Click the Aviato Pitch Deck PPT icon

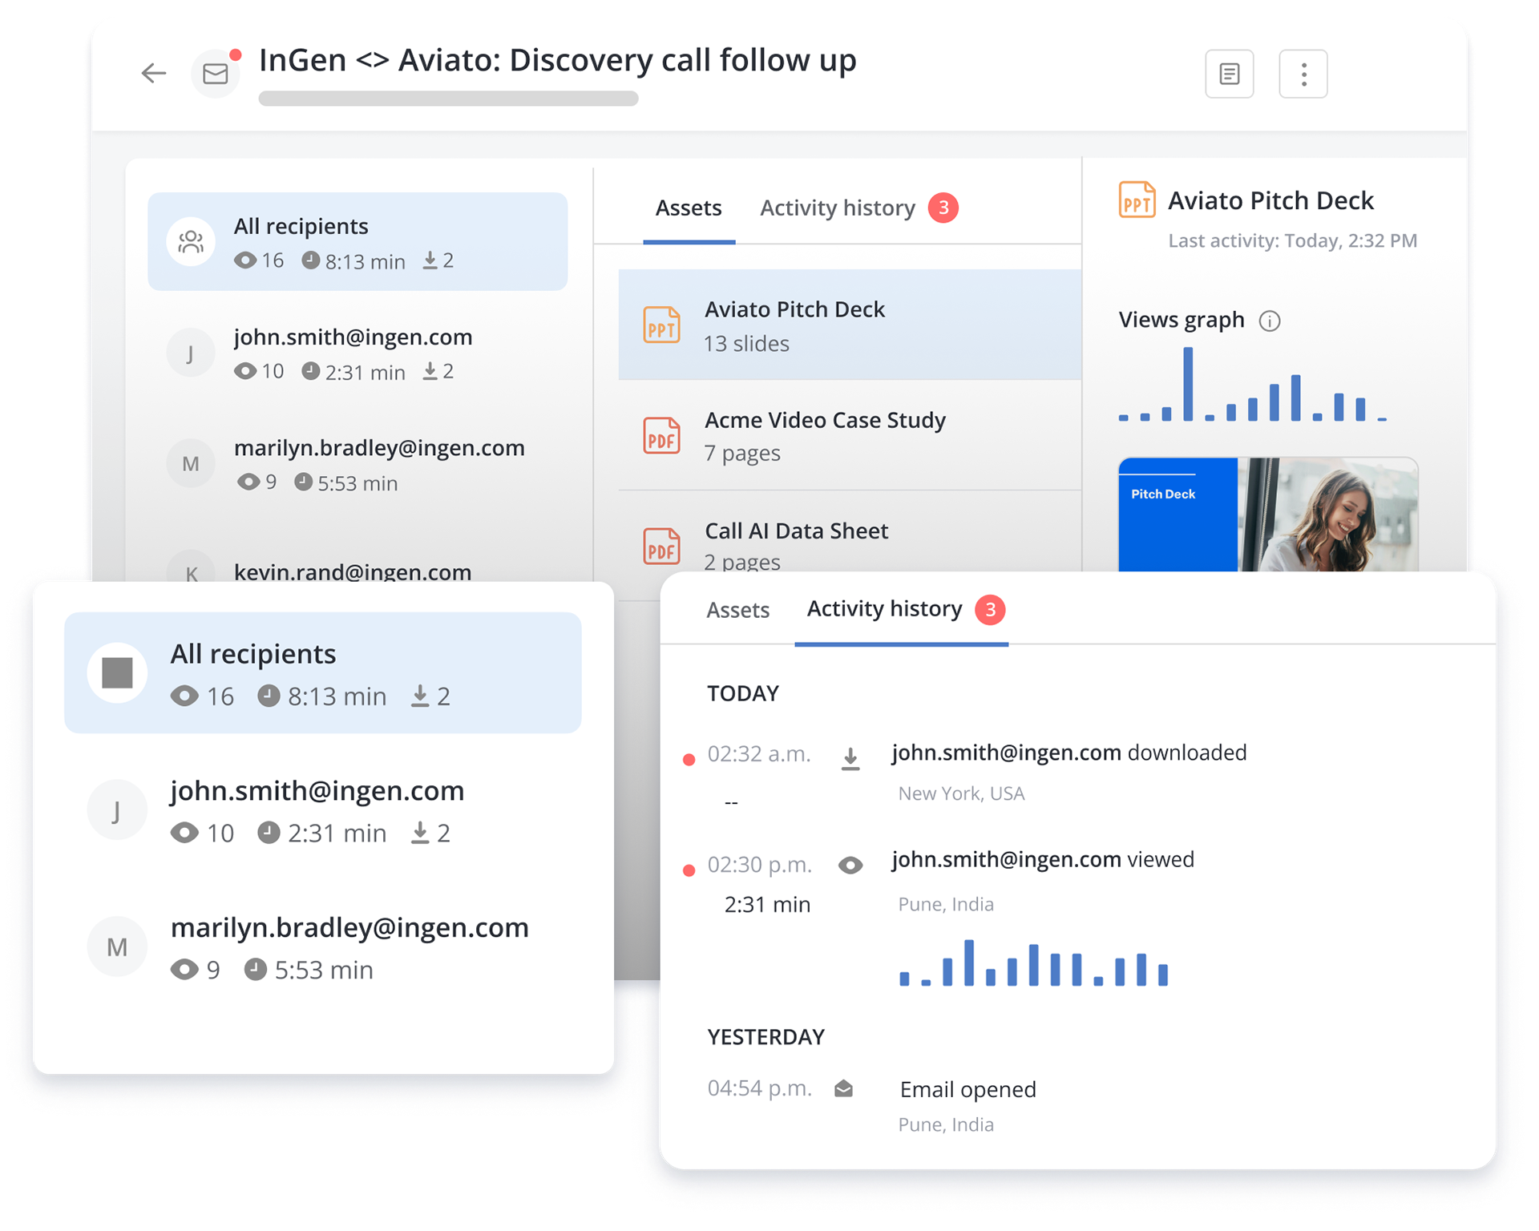[x=661, y=325]
